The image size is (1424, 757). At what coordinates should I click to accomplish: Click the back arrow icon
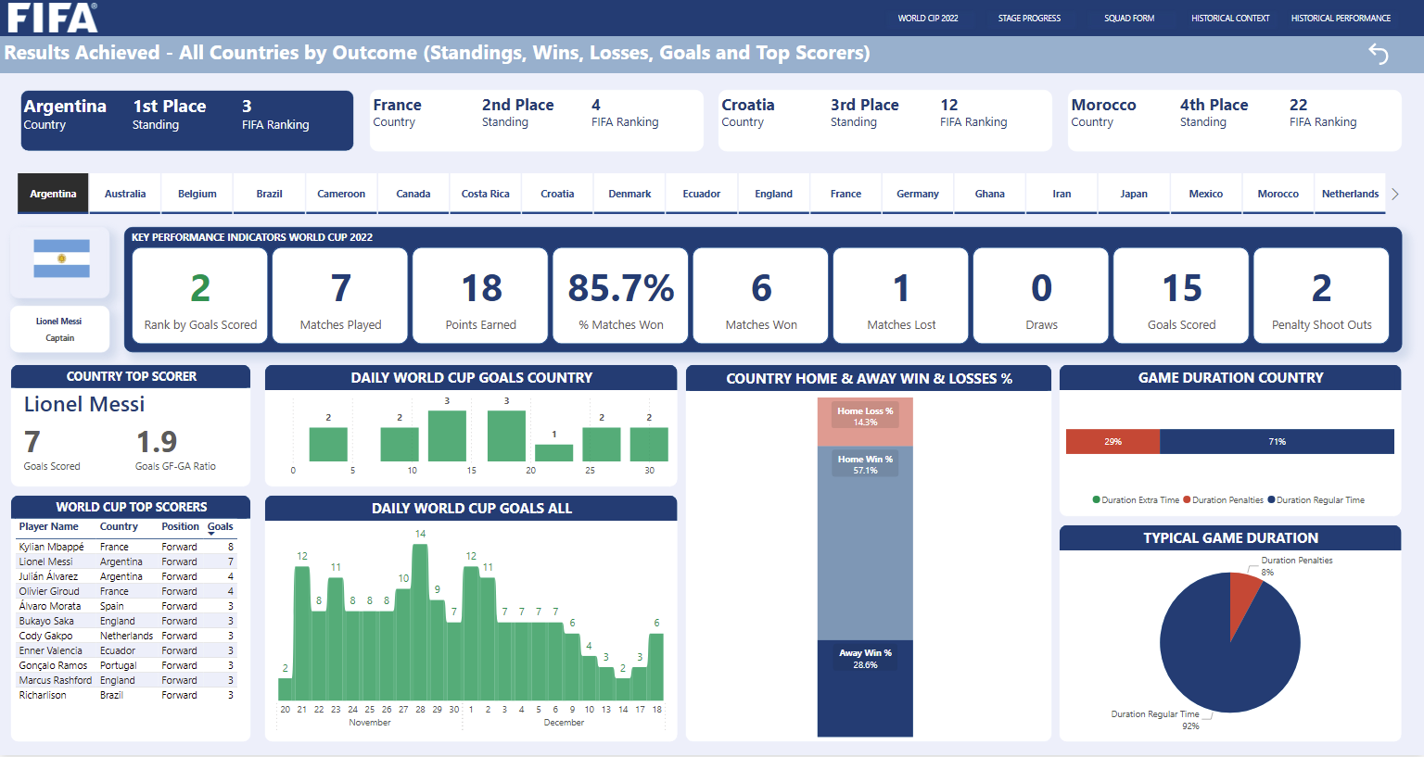tap(1379, 54)
